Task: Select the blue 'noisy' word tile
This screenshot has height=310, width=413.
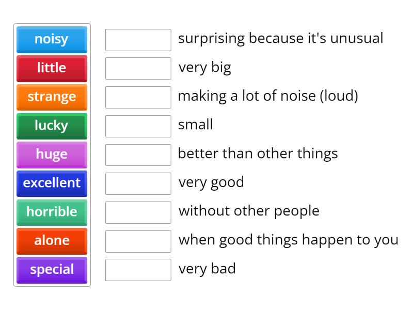Action: (52, 39)
